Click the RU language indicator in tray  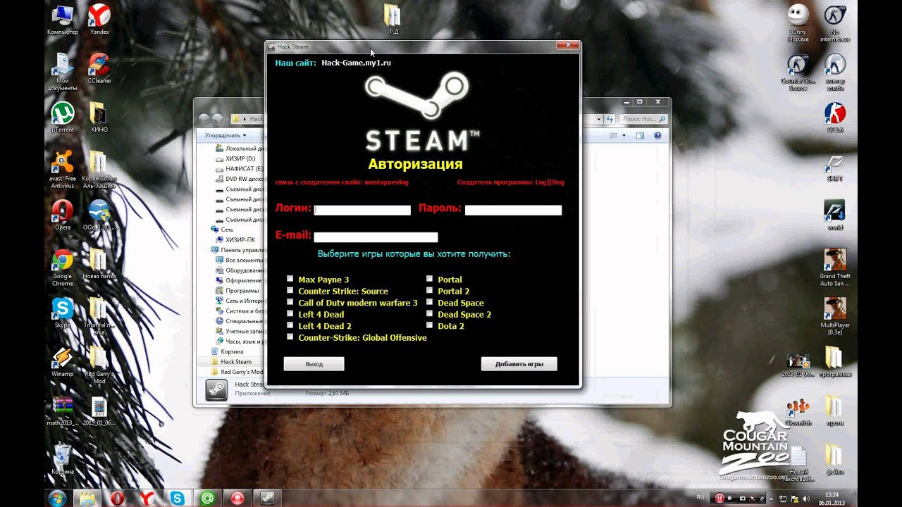700,497
